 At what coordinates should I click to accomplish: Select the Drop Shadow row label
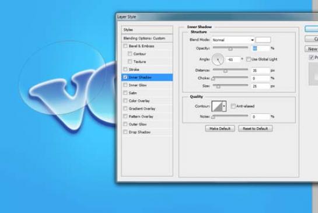pos(139,132)
